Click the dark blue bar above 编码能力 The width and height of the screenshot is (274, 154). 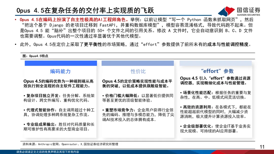[x=61, y=63]
